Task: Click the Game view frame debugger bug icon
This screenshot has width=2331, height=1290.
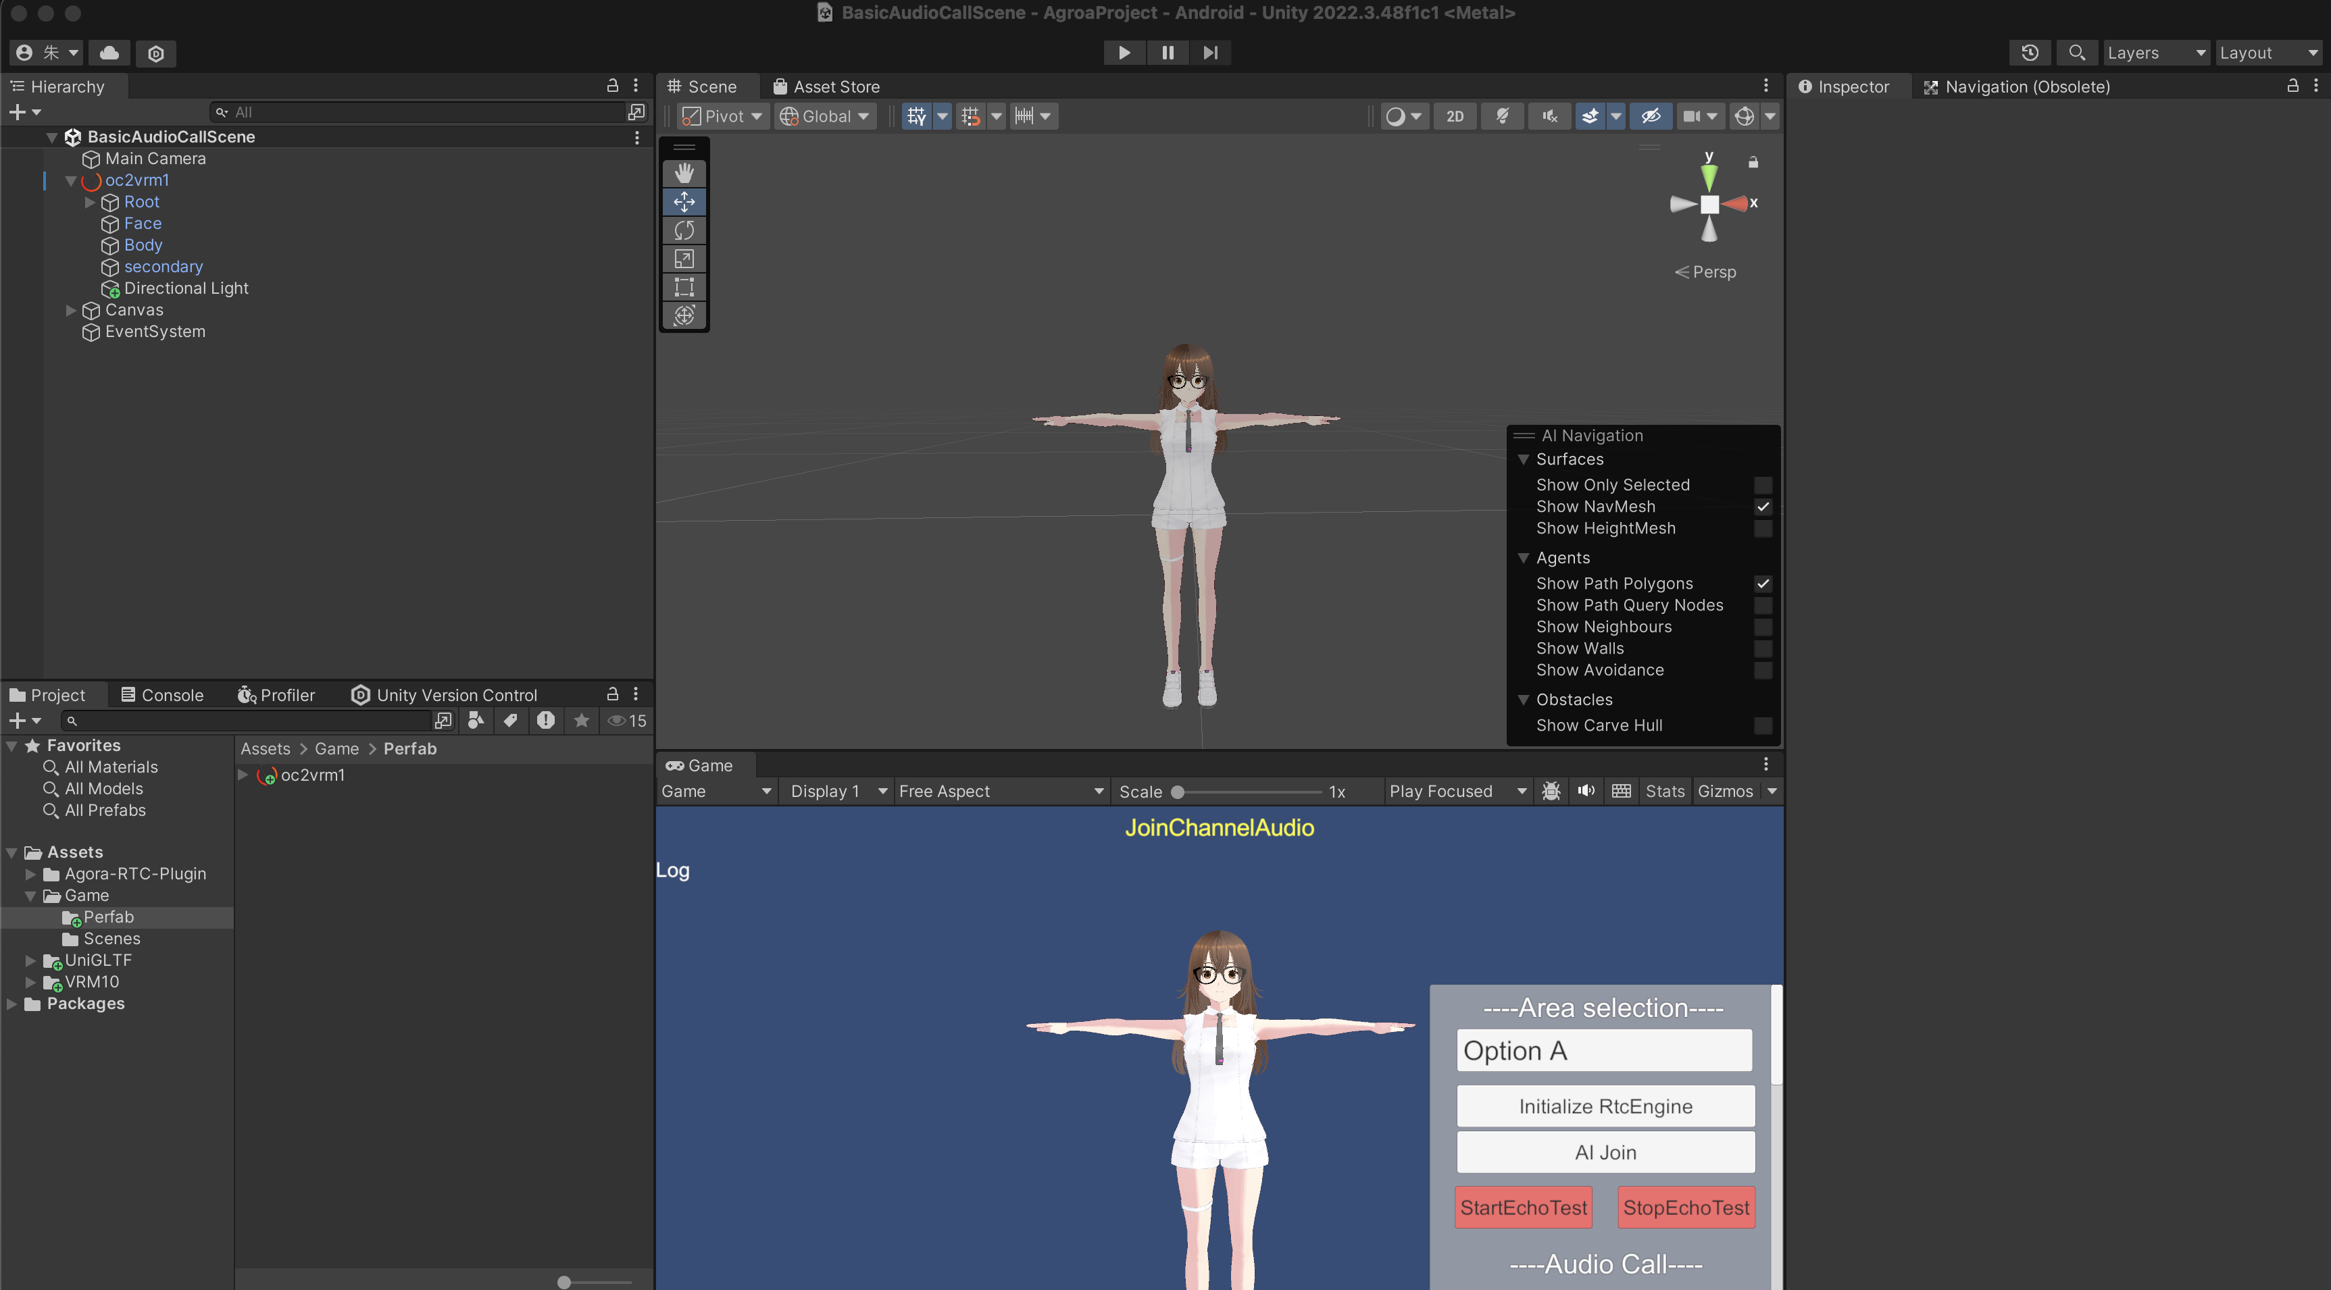Action: click(x=1551, y=791)
